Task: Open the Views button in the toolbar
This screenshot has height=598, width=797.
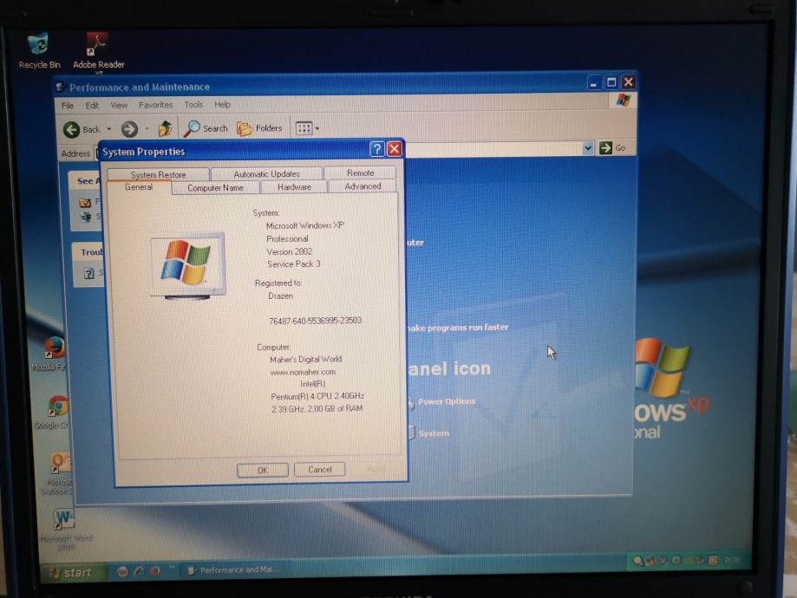Action: pyautogui.click(x=304, y=128)
